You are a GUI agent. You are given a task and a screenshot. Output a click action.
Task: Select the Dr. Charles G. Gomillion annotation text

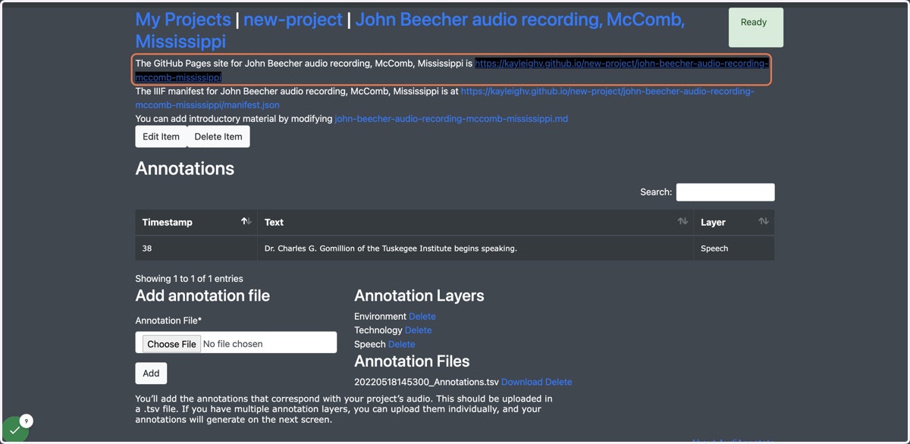[391, 249]
